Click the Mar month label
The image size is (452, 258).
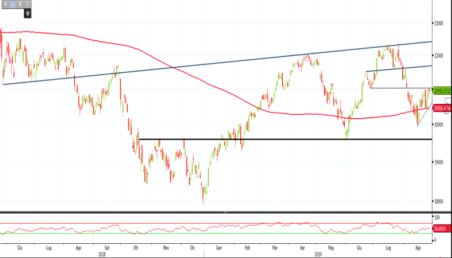275,248
